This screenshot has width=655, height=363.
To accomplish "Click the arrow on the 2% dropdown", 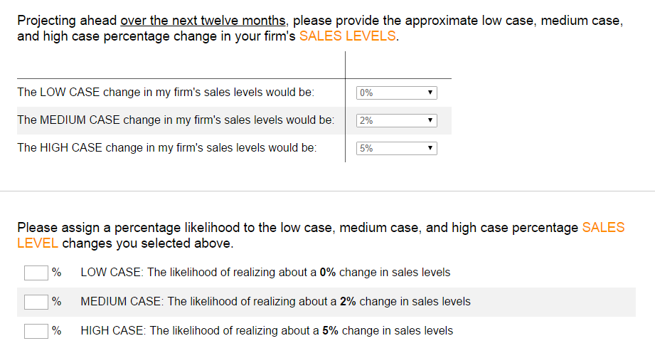I will [430, 120].
